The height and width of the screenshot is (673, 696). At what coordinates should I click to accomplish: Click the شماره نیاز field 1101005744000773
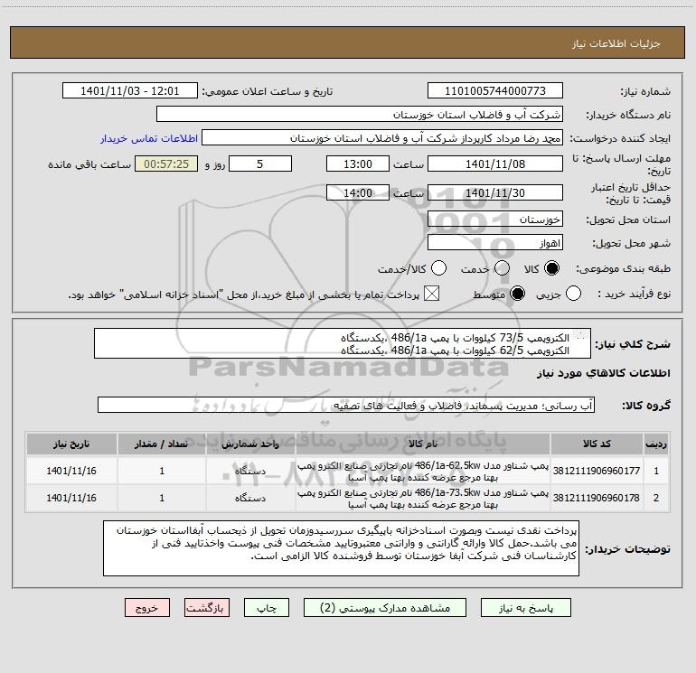pyautogui.click(x=495, y=91)
